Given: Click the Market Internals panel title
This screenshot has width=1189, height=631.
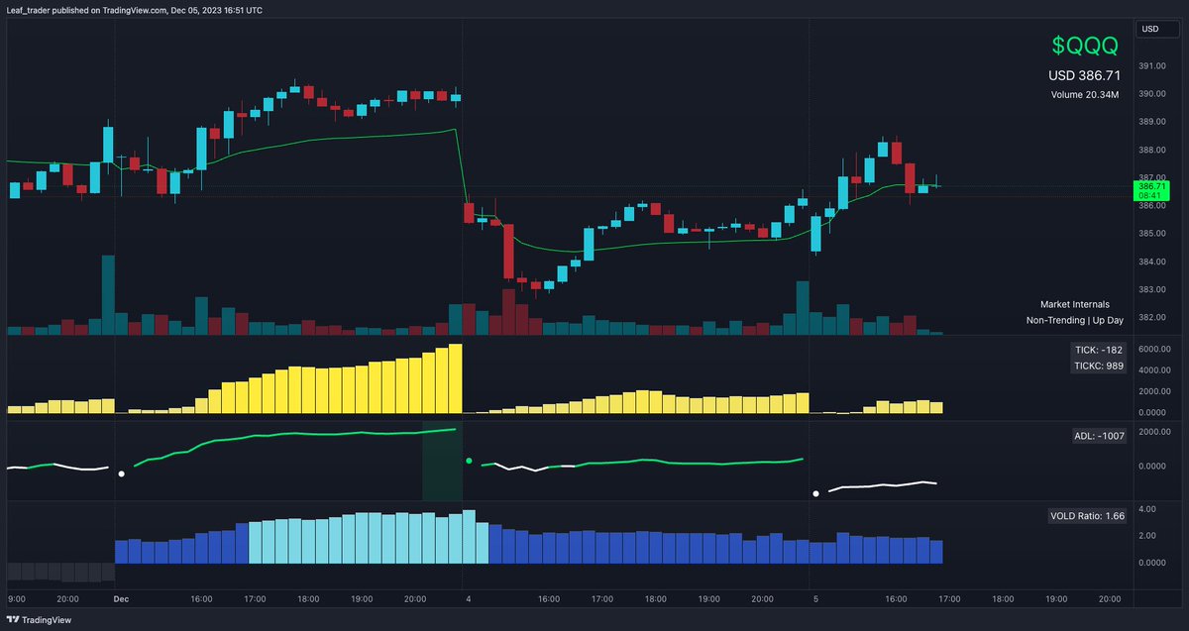Looking at the screenshot, I should (1074, 304).
